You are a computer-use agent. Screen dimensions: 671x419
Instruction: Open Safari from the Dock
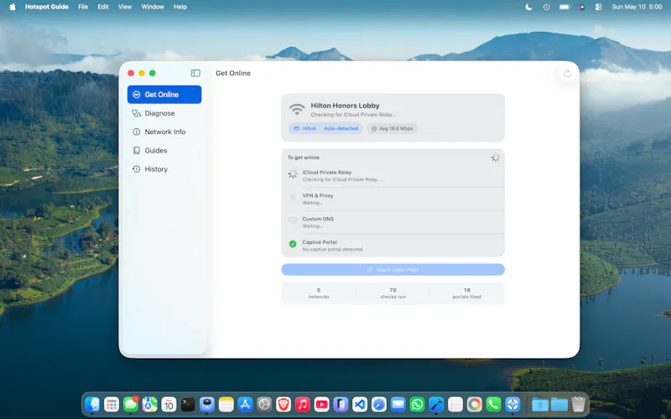(x=379, y=404)
